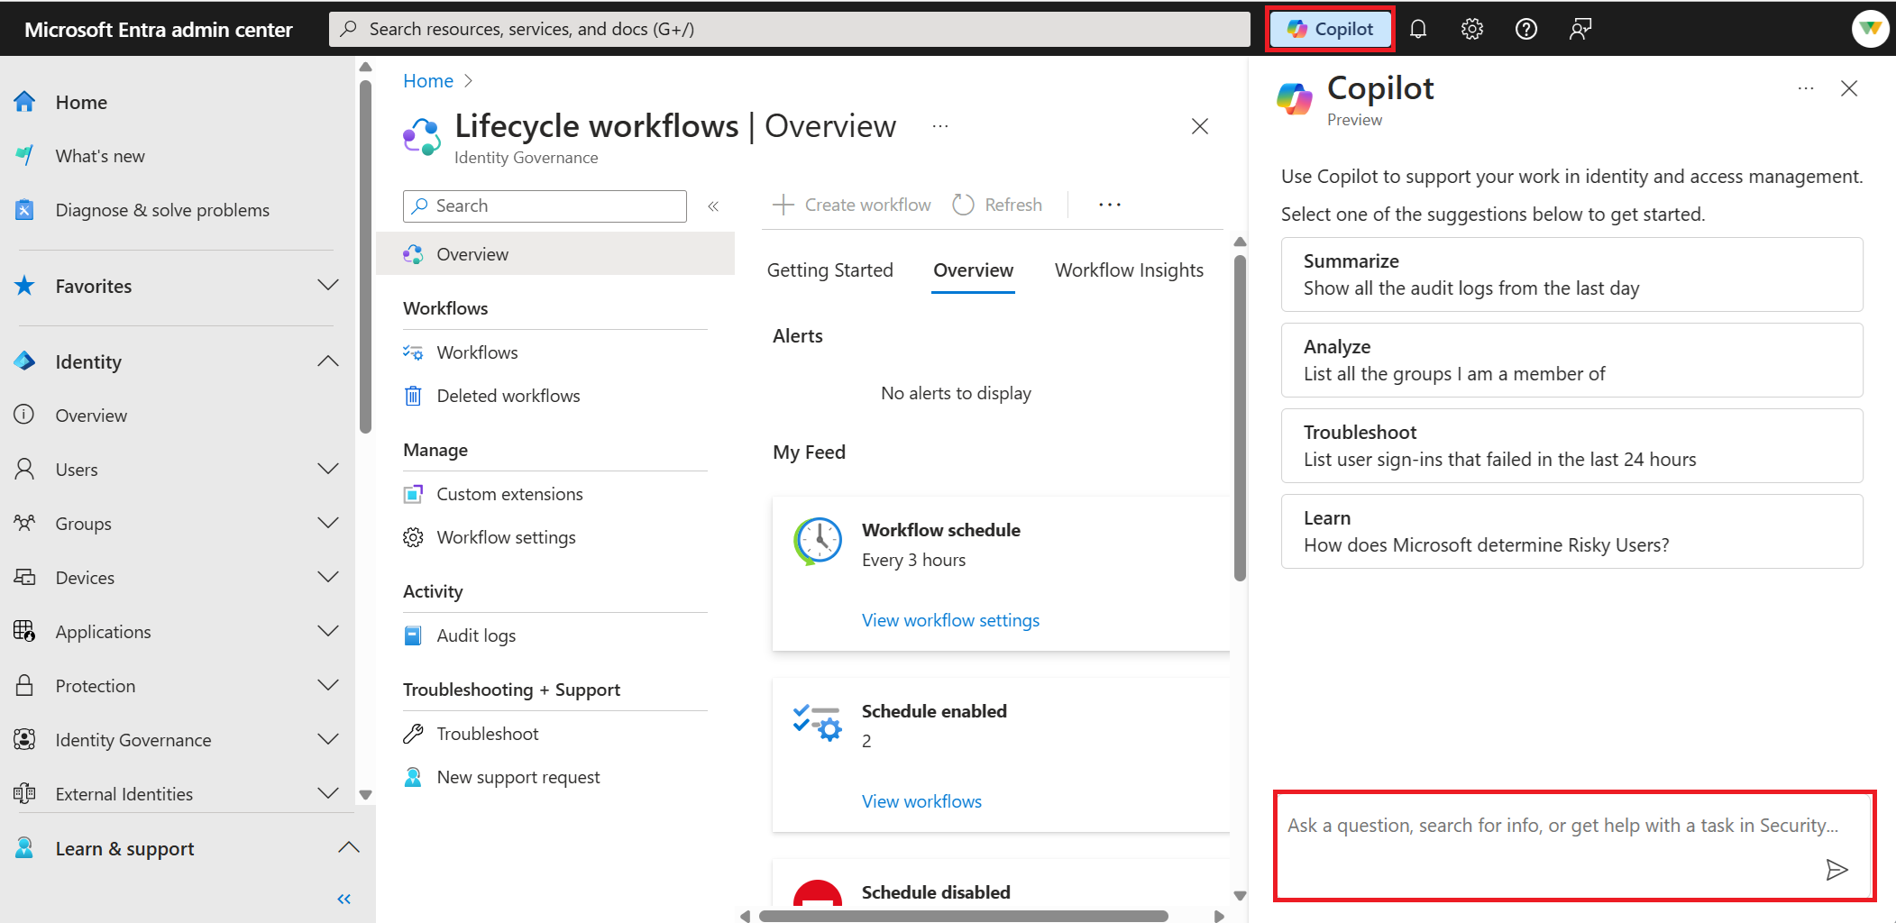The height and width of the screenshot is (923, 1896).
Task: Open notifications bell icon
Action: point(1418,29)
